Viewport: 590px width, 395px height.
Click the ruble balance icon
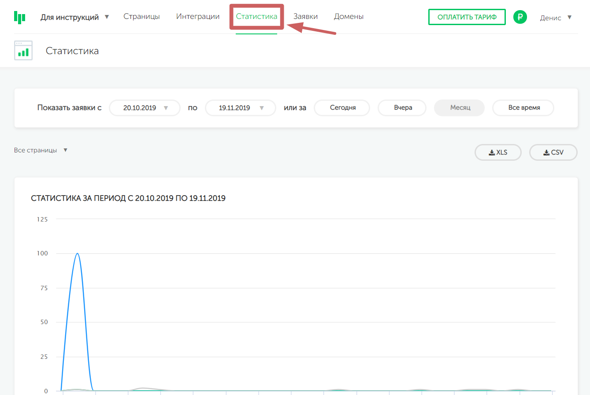pos(520,17)
